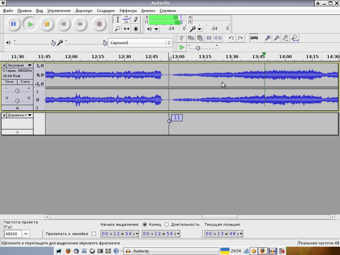Open the Анализ menu
The width and height of the screenshot is (340, 255).
[x=148, y=11]
